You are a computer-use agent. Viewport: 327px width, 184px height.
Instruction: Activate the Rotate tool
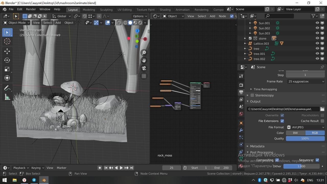[x=7, y=60]
